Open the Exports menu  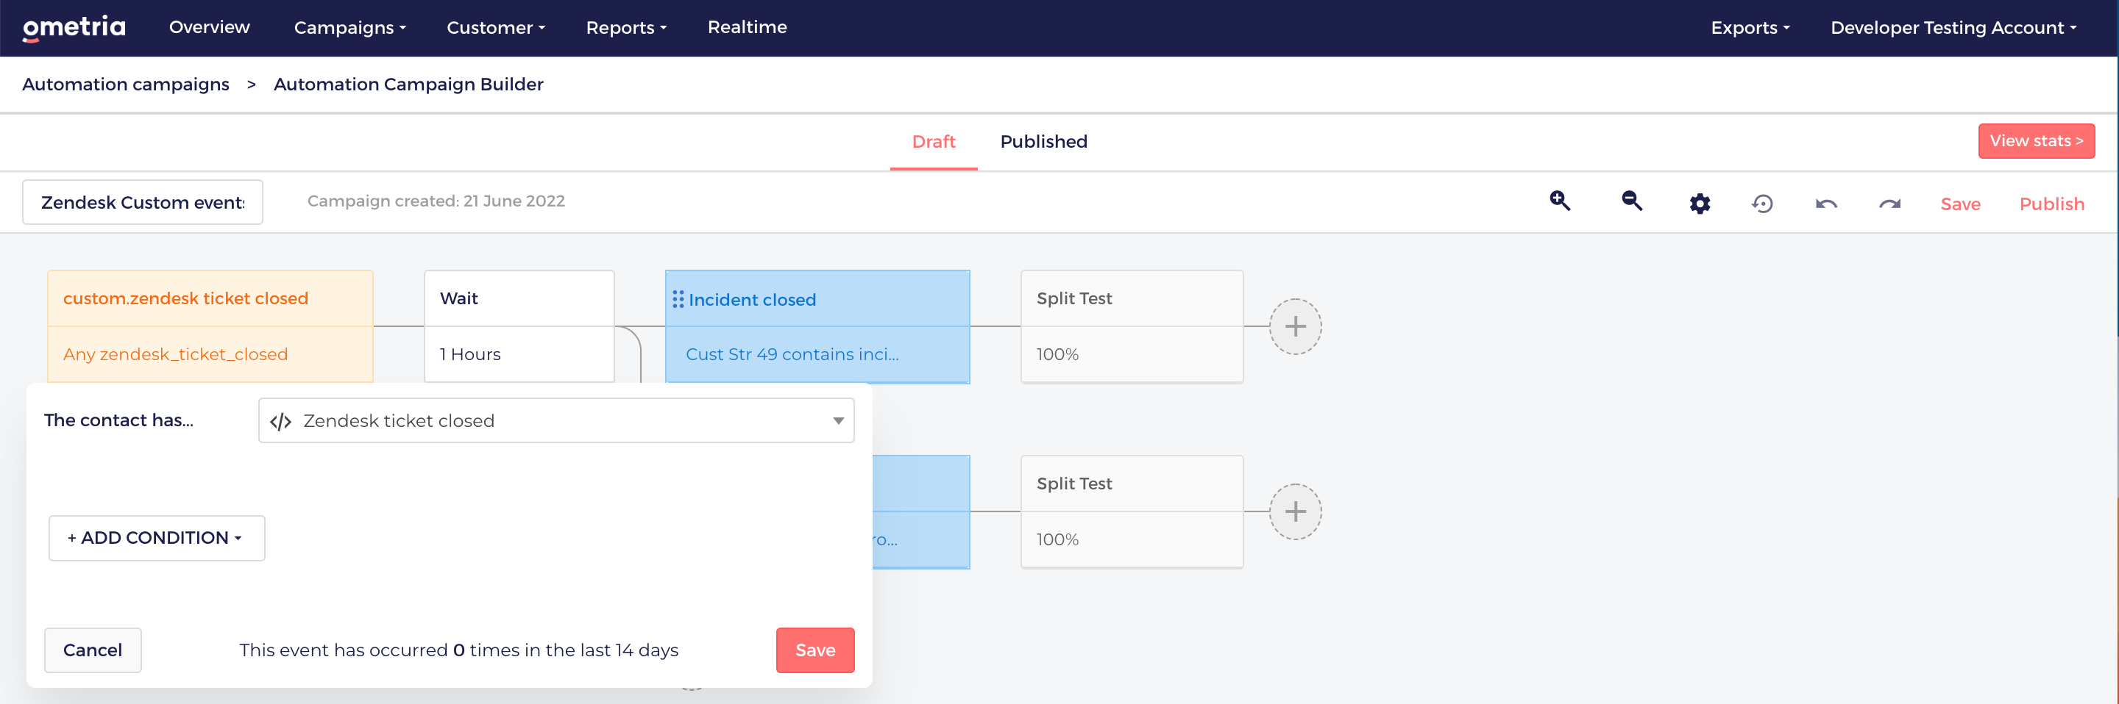click(x=1750, y=28)
